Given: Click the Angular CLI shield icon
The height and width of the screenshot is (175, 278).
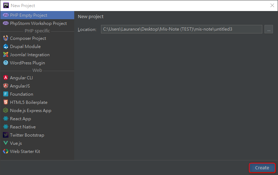Looking at the screenshot, I should tap(6, 78).
